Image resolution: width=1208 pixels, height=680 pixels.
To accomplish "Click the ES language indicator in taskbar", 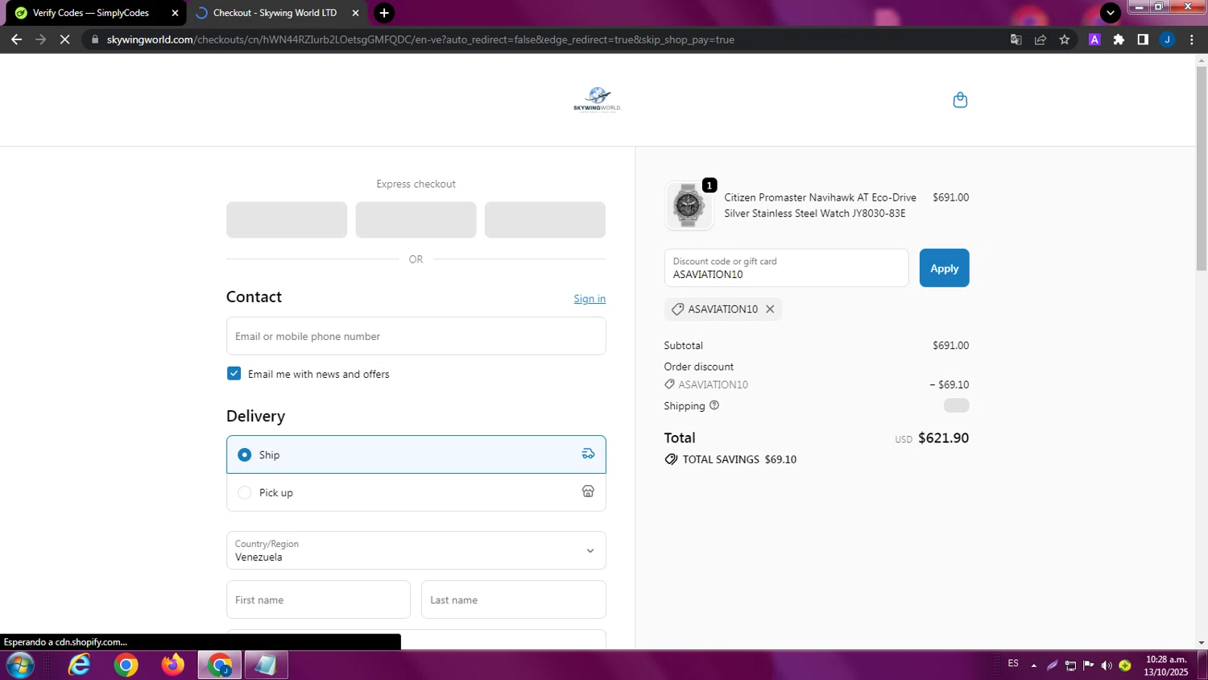I will pos(1013,664).
